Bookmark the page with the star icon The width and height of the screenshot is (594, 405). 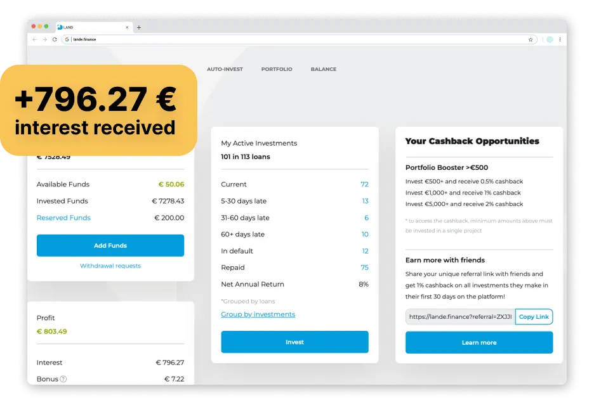[531, 39]
